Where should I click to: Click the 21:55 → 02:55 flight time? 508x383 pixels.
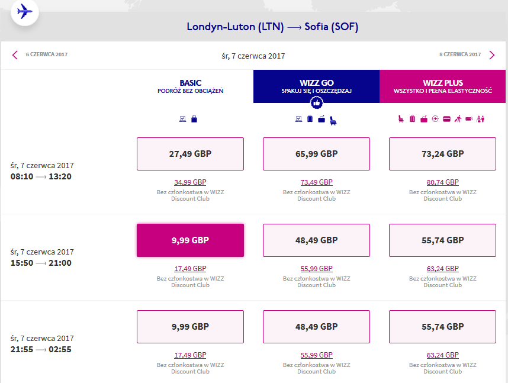(41, 350)
